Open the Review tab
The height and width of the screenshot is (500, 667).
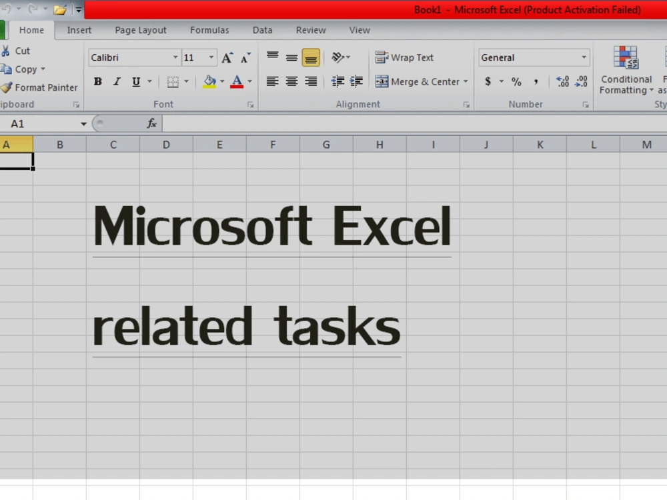(x=311, y=30)
